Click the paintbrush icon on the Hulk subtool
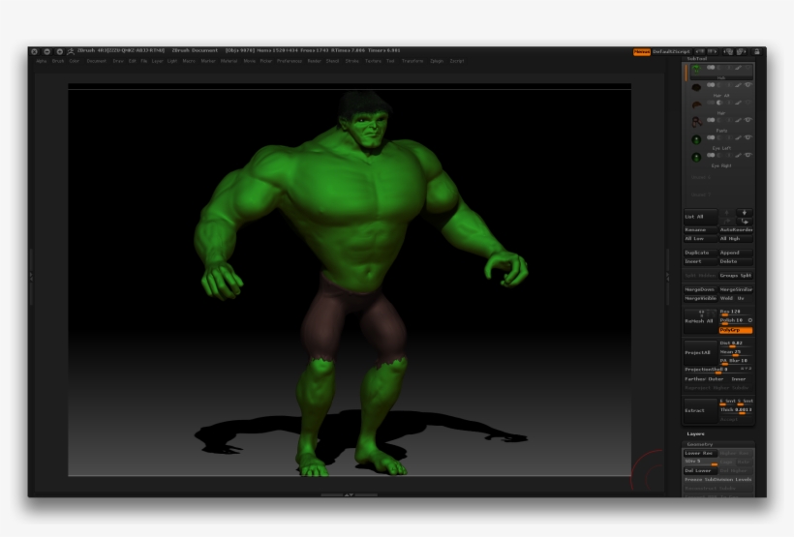The image size is (794, 537). point(739,68)
